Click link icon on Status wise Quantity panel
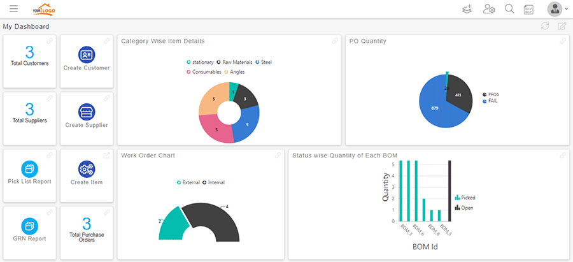Viewport: 573px width, 262px height. tap(563, 155)
